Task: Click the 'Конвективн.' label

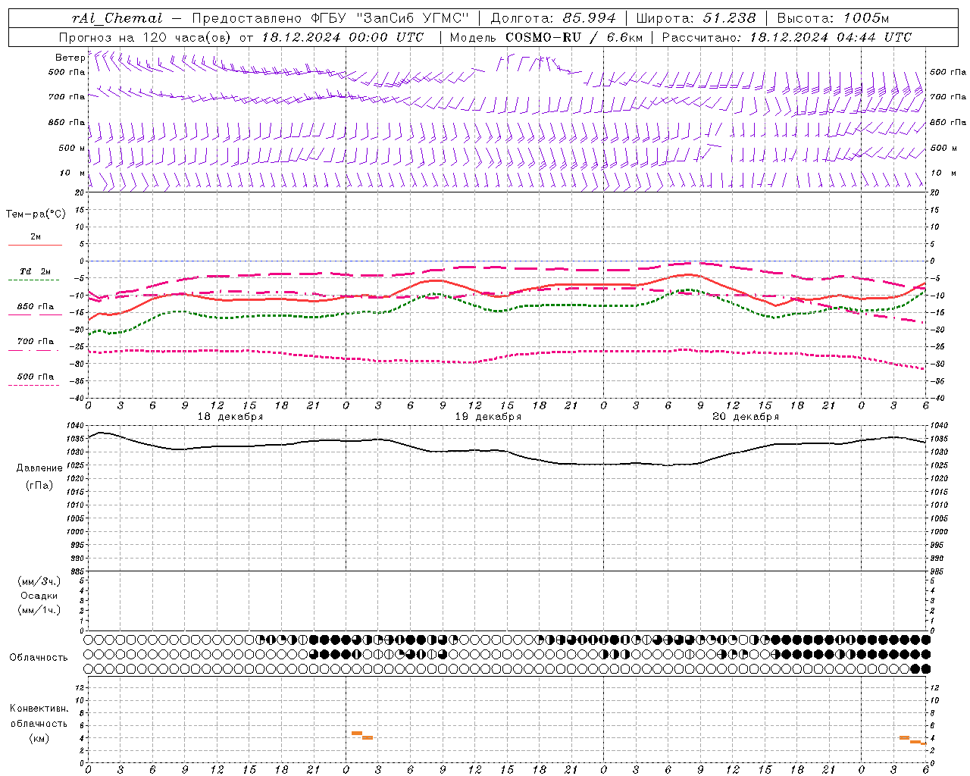Action: [39, 709]
